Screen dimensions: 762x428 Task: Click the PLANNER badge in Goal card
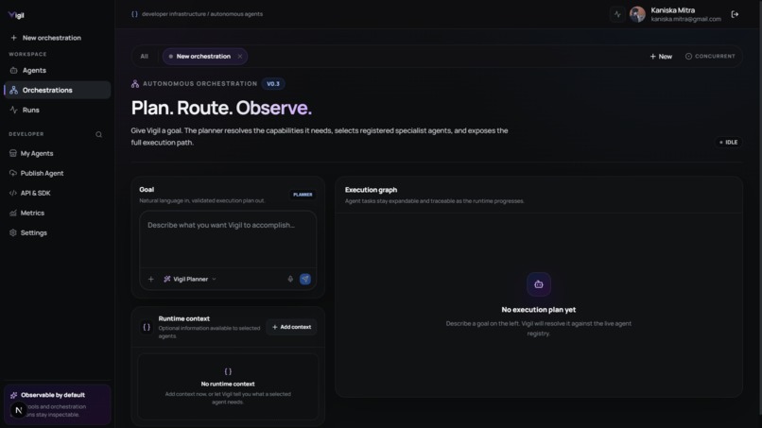click(x=303, y=195)
